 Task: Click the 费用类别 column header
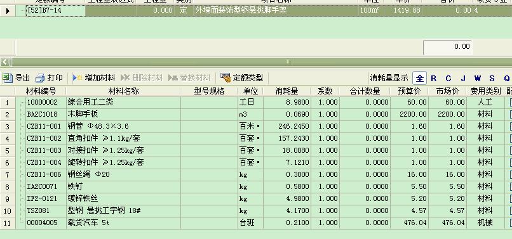(485, 91)
